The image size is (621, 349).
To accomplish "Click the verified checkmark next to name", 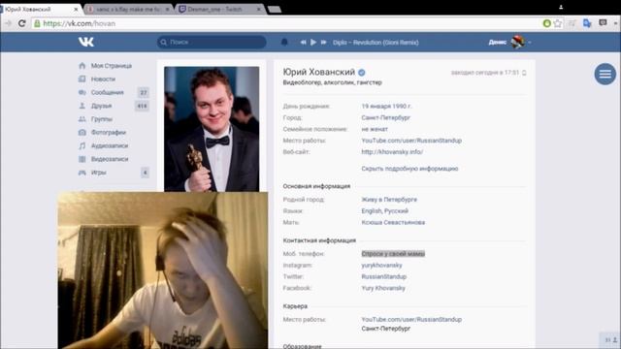I will (x=362, y=73).
